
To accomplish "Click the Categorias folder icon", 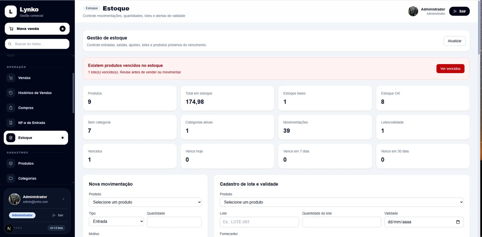I will coord(11,178).
